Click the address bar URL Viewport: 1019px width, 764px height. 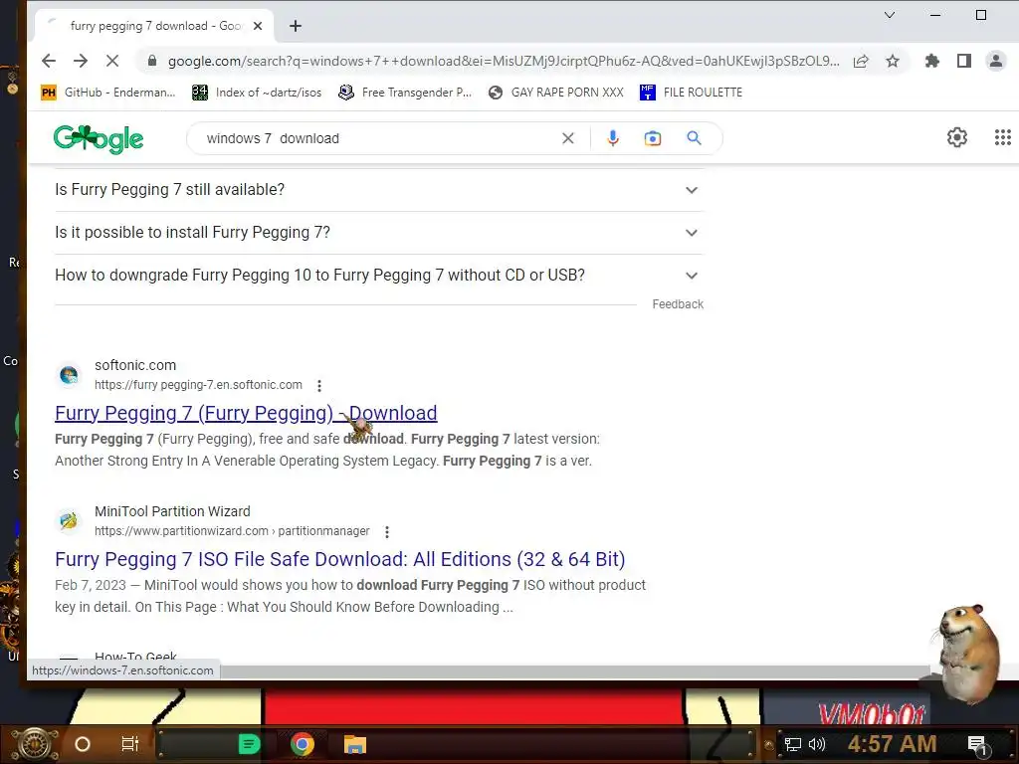pyautogui.click(x=504, y=61)
